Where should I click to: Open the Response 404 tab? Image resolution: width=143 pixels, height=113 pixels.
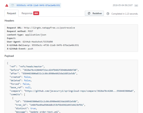point(30,13)
